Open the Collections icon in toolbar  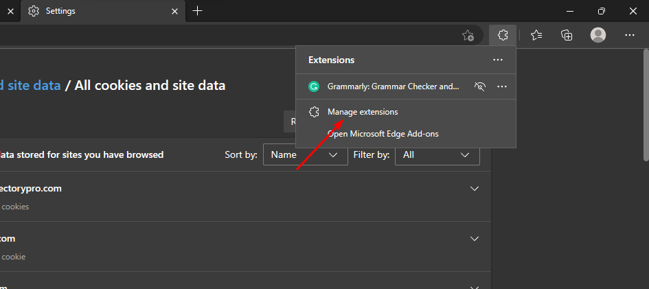567,35
